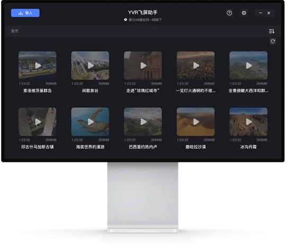
Task: Open the help question mark icon
Action: (229, 13)
